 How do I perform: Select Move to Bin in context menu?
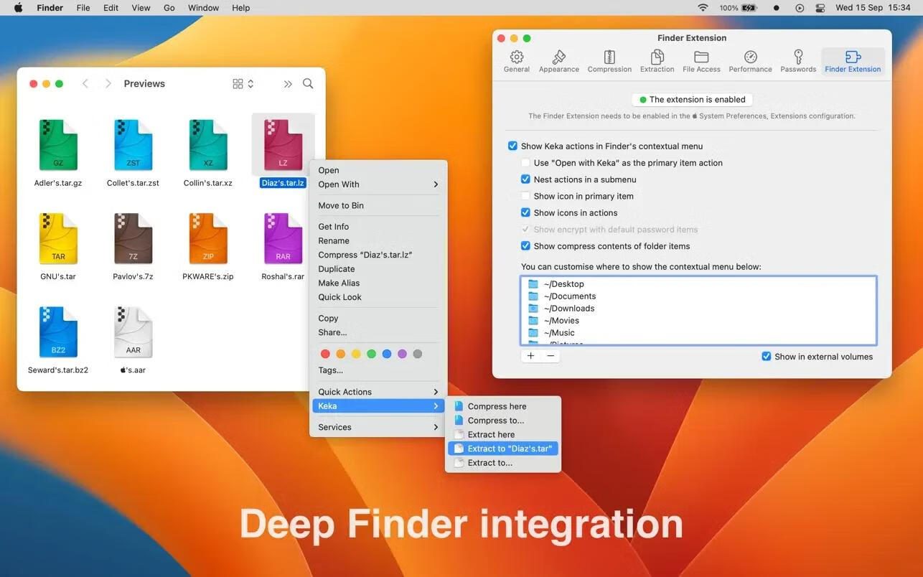341,205
